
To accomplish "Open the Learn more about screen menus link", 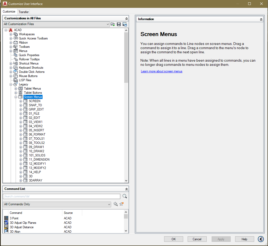I will pos(161,71).
